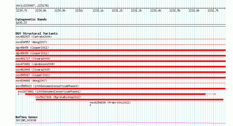Click the 2231.3k ruler tick label
Viewport: 233px width, 126px height.
point(136,10)
